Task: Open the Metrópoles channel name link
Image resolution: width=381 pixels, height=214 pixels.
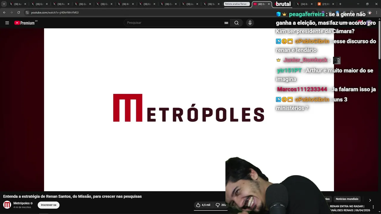Action: click(21, 203)
